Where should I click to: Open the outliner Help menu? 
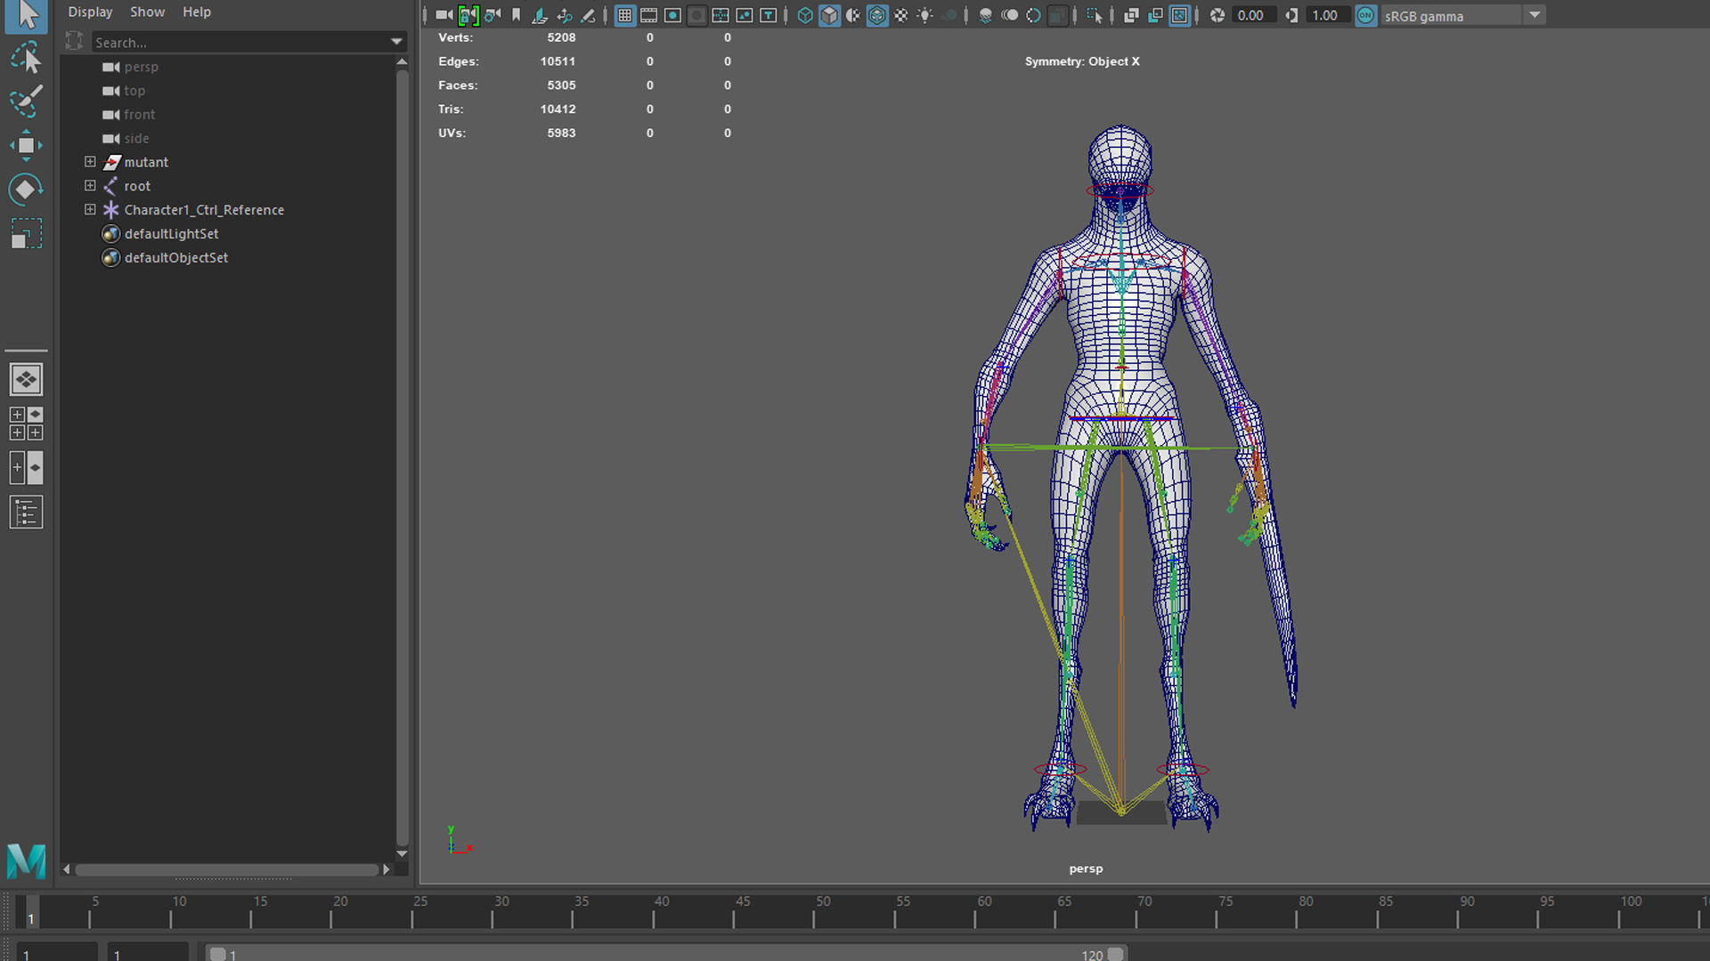coord(197,12)
